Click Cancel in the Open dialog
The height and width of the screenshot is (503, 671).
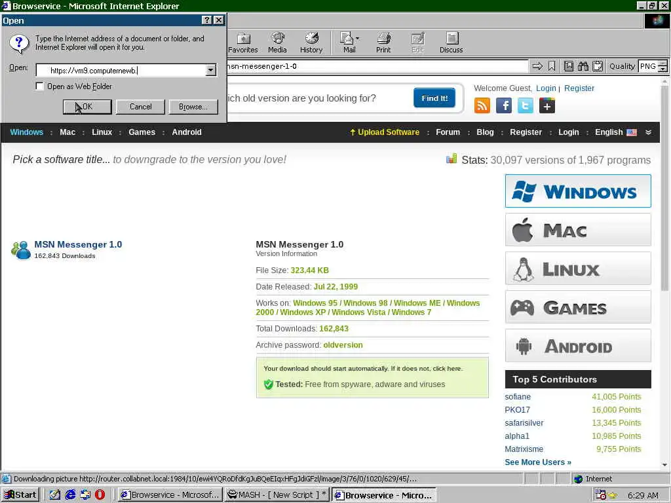point(140,107)
